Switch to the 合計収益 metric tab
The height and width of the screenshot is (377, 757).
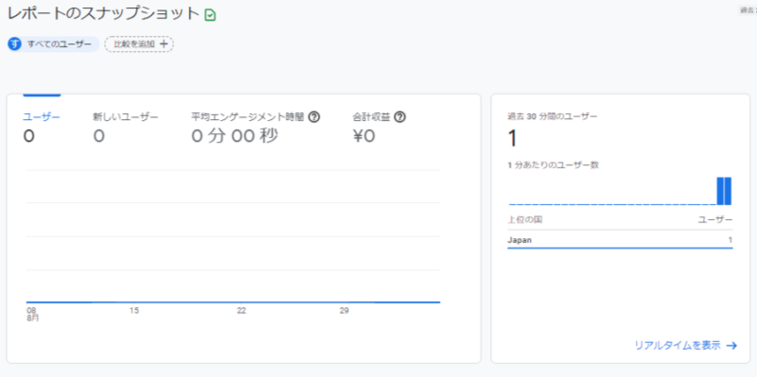(x=379, y=128)
